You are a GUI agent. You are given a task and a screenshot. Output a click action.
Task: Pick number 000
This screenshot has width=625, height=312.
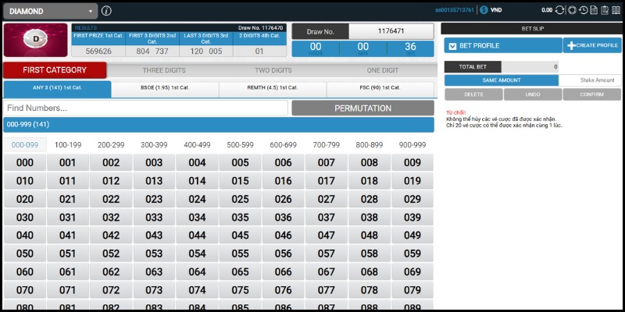point(25,163)
